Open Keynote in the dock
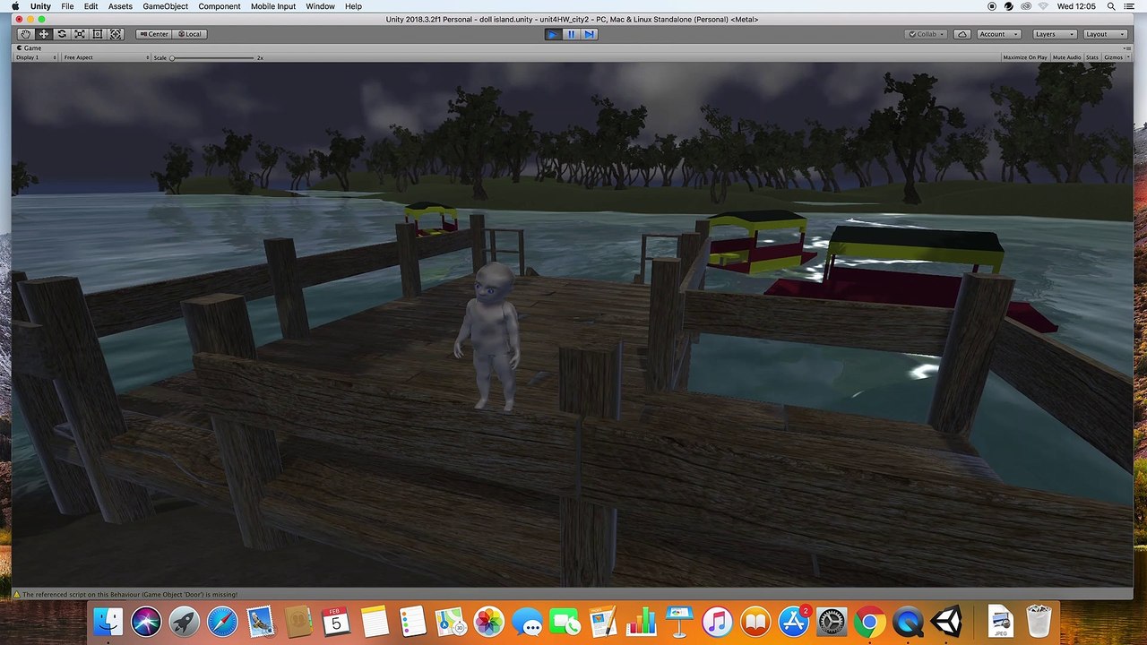This screenshot has height=645, width=1147. tap(679, 621)
